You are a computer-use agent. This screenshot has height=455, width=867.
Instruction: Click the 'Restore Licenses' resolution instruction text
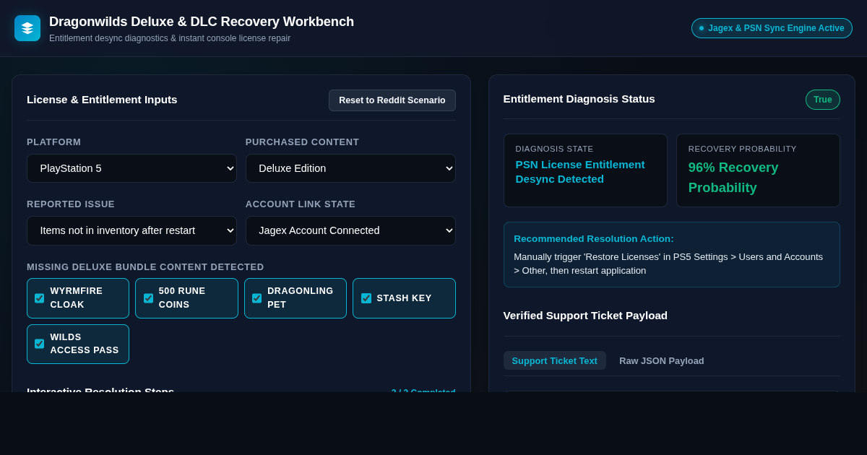668,264
